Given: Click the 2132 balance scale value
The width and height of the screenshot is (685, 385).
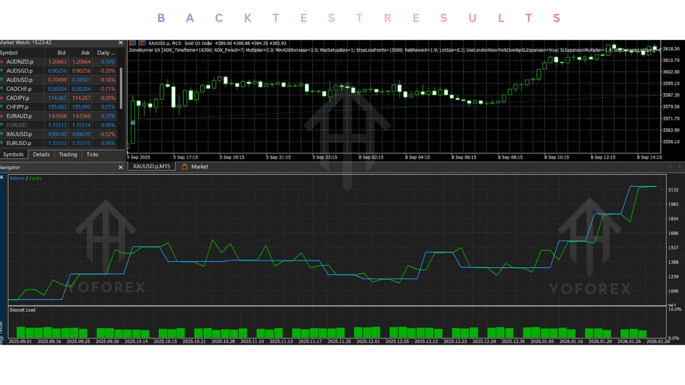Looking at the screenshot, I should [673, 190].
